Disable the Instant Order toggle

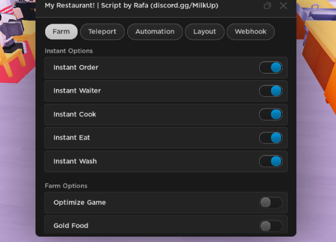tap(270, 68)
